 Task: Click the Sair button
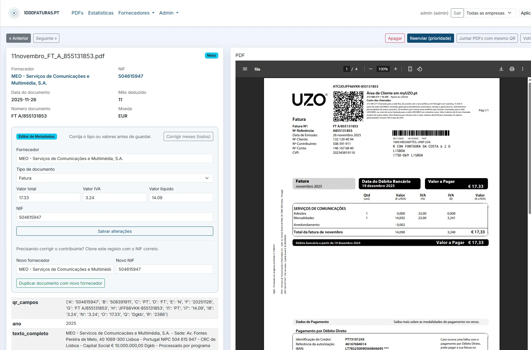pos(457,13)
